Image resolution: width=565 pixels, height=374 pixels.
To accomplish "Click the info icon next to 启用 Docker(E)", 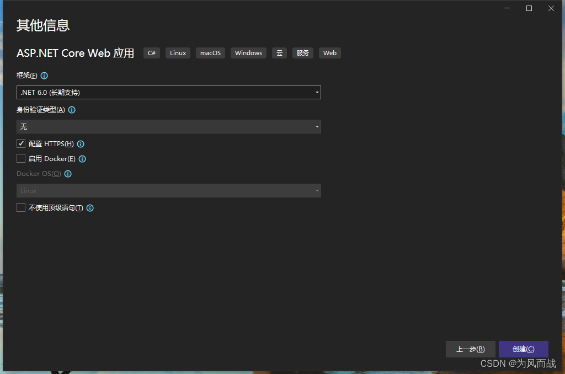I will (x=82, y=159).
